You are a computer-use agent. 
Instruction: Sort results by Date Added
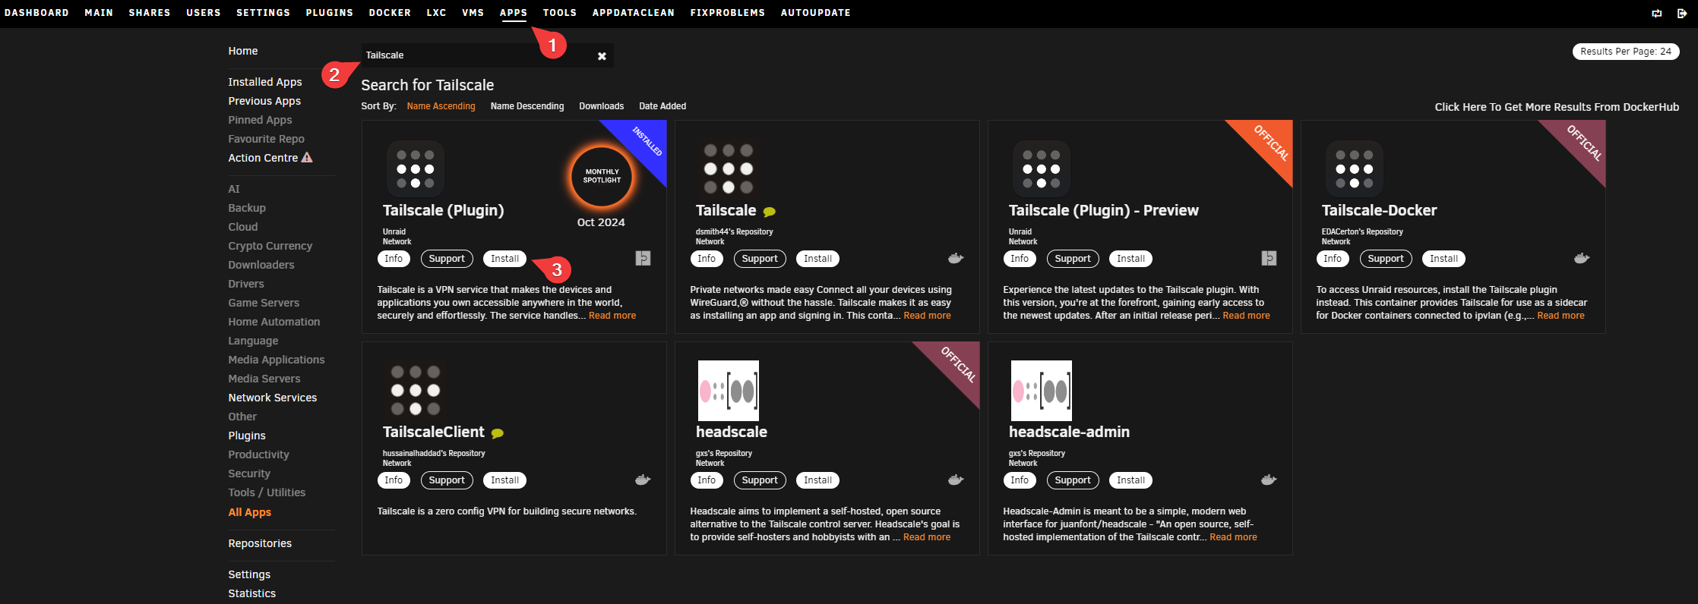[662, 106]
